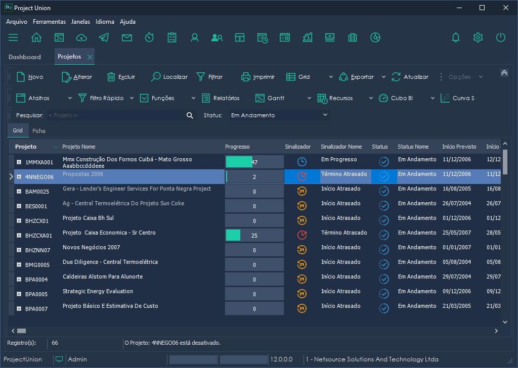
Task: Expand the BAM0025 project row
Action: click(19, 192)
